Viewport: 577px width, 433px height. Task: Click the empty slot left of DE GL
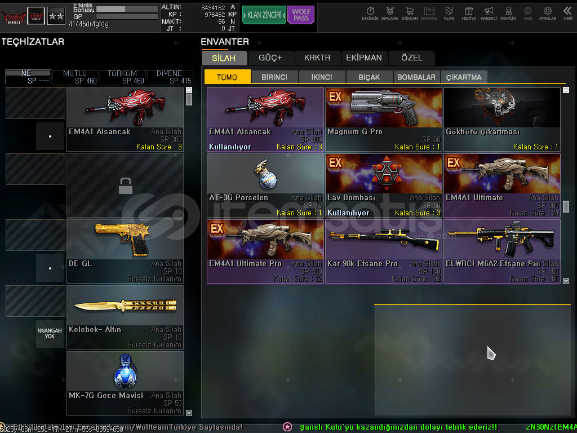click(35, 235)
